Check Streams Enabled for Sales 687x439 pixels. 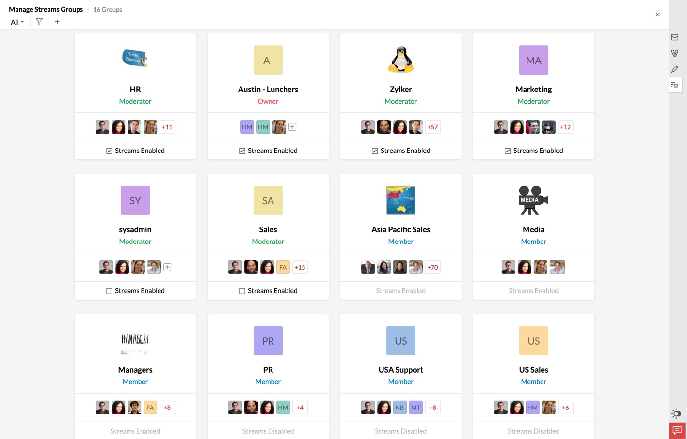(242, 291)
